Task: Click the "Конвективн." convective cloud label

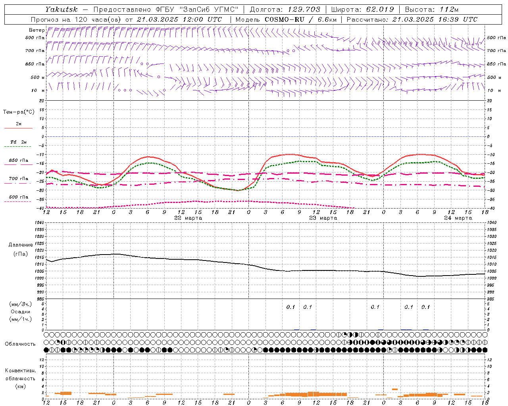Action: pos(20,371)
